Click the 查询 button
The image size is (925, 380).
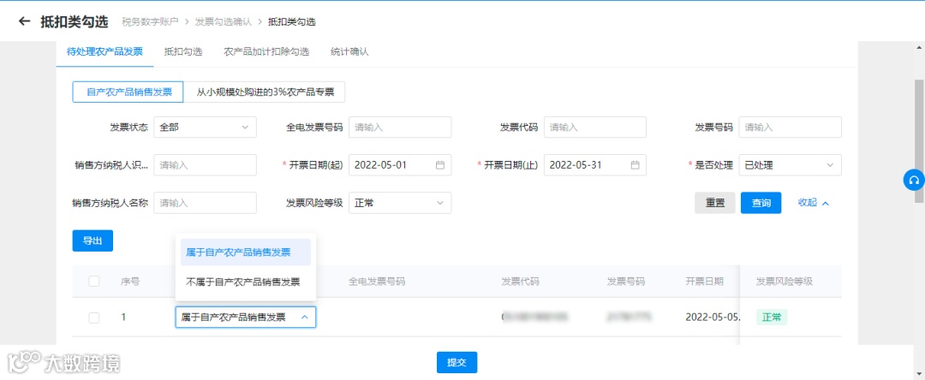point(761,203)
